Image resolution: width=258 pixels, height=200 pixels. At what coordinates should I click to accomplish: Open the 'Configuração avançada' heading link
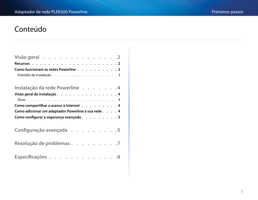[x=67, y=130]
